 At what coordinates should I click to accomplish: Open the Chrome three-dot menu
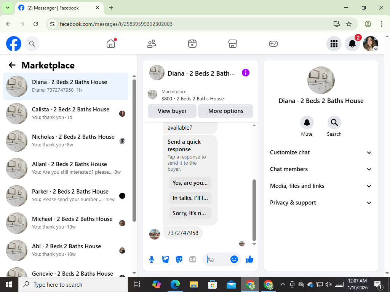(x=382, y=24)
